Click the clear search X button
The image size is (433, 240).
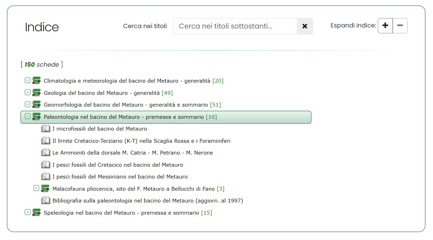tap(305, 26)
